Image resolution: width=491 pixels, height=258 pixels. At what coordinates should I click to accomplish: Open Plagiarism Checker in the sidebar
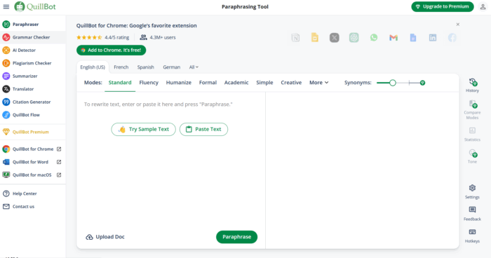point(33,63)
